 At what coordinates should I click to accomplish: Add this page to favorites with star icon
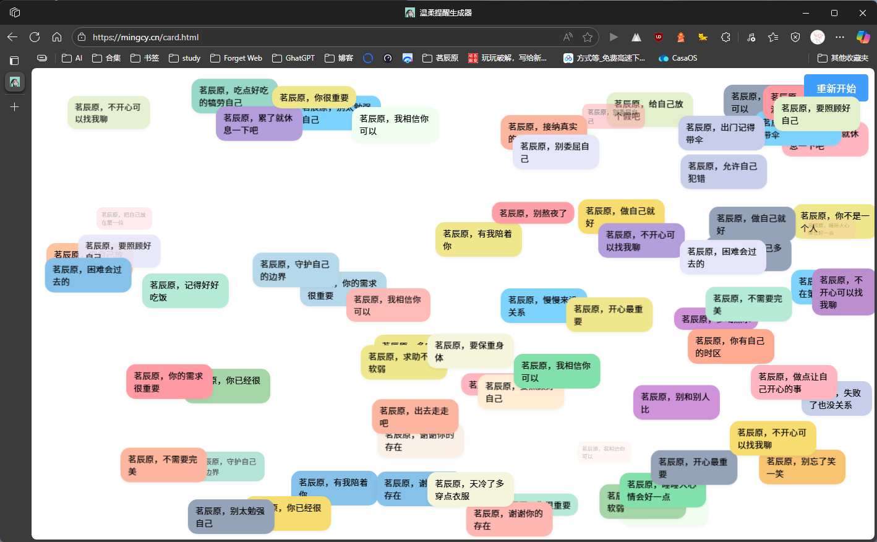point(588,37)
